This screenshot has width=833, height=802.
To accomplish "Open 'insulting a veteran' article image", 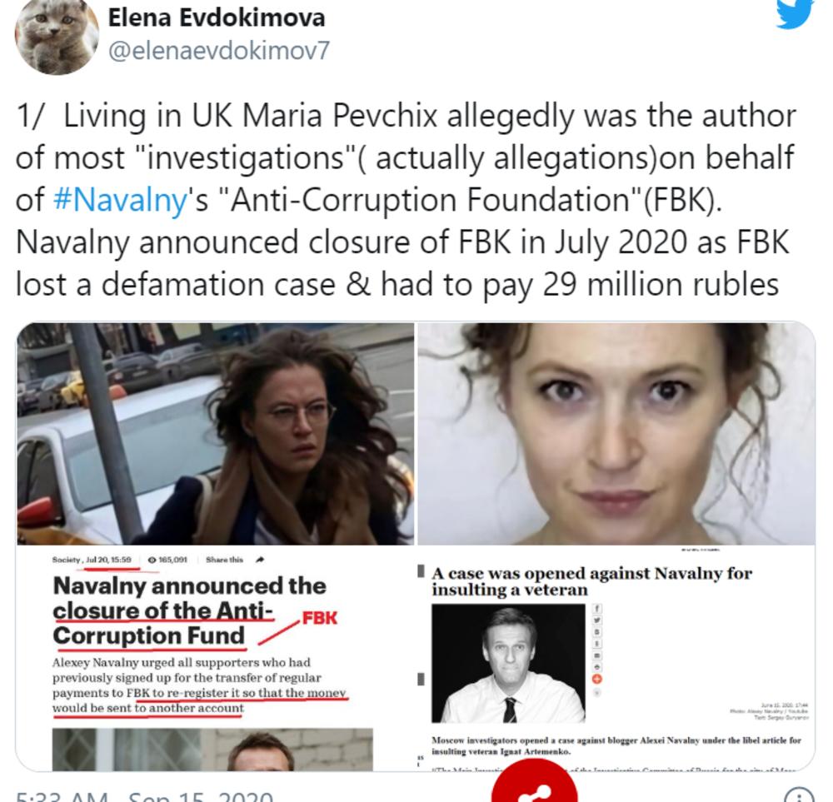I will [616, 658].
